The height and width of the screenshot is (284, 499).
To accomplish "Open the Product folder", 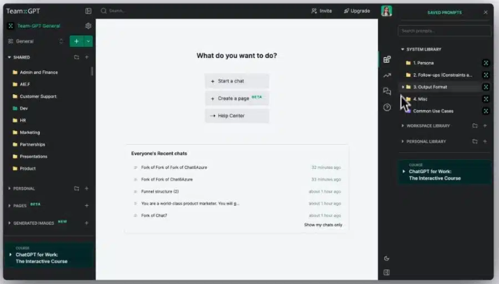I will pos(24,169).
